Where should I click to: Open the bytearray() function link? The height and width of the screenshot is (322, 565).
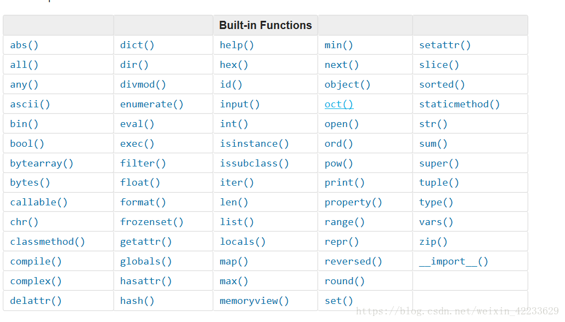[x=42, y=163]
